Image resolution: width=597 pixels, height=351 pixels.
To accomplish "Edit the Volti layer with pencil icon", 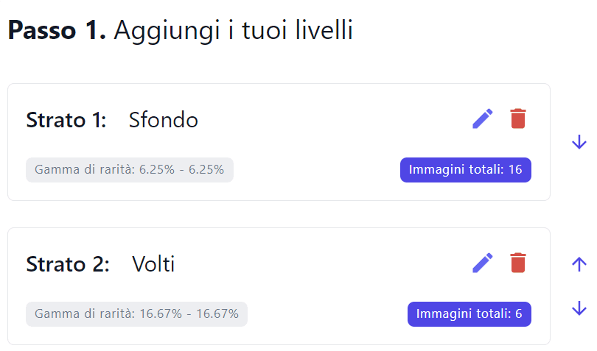I will [483, 263].
